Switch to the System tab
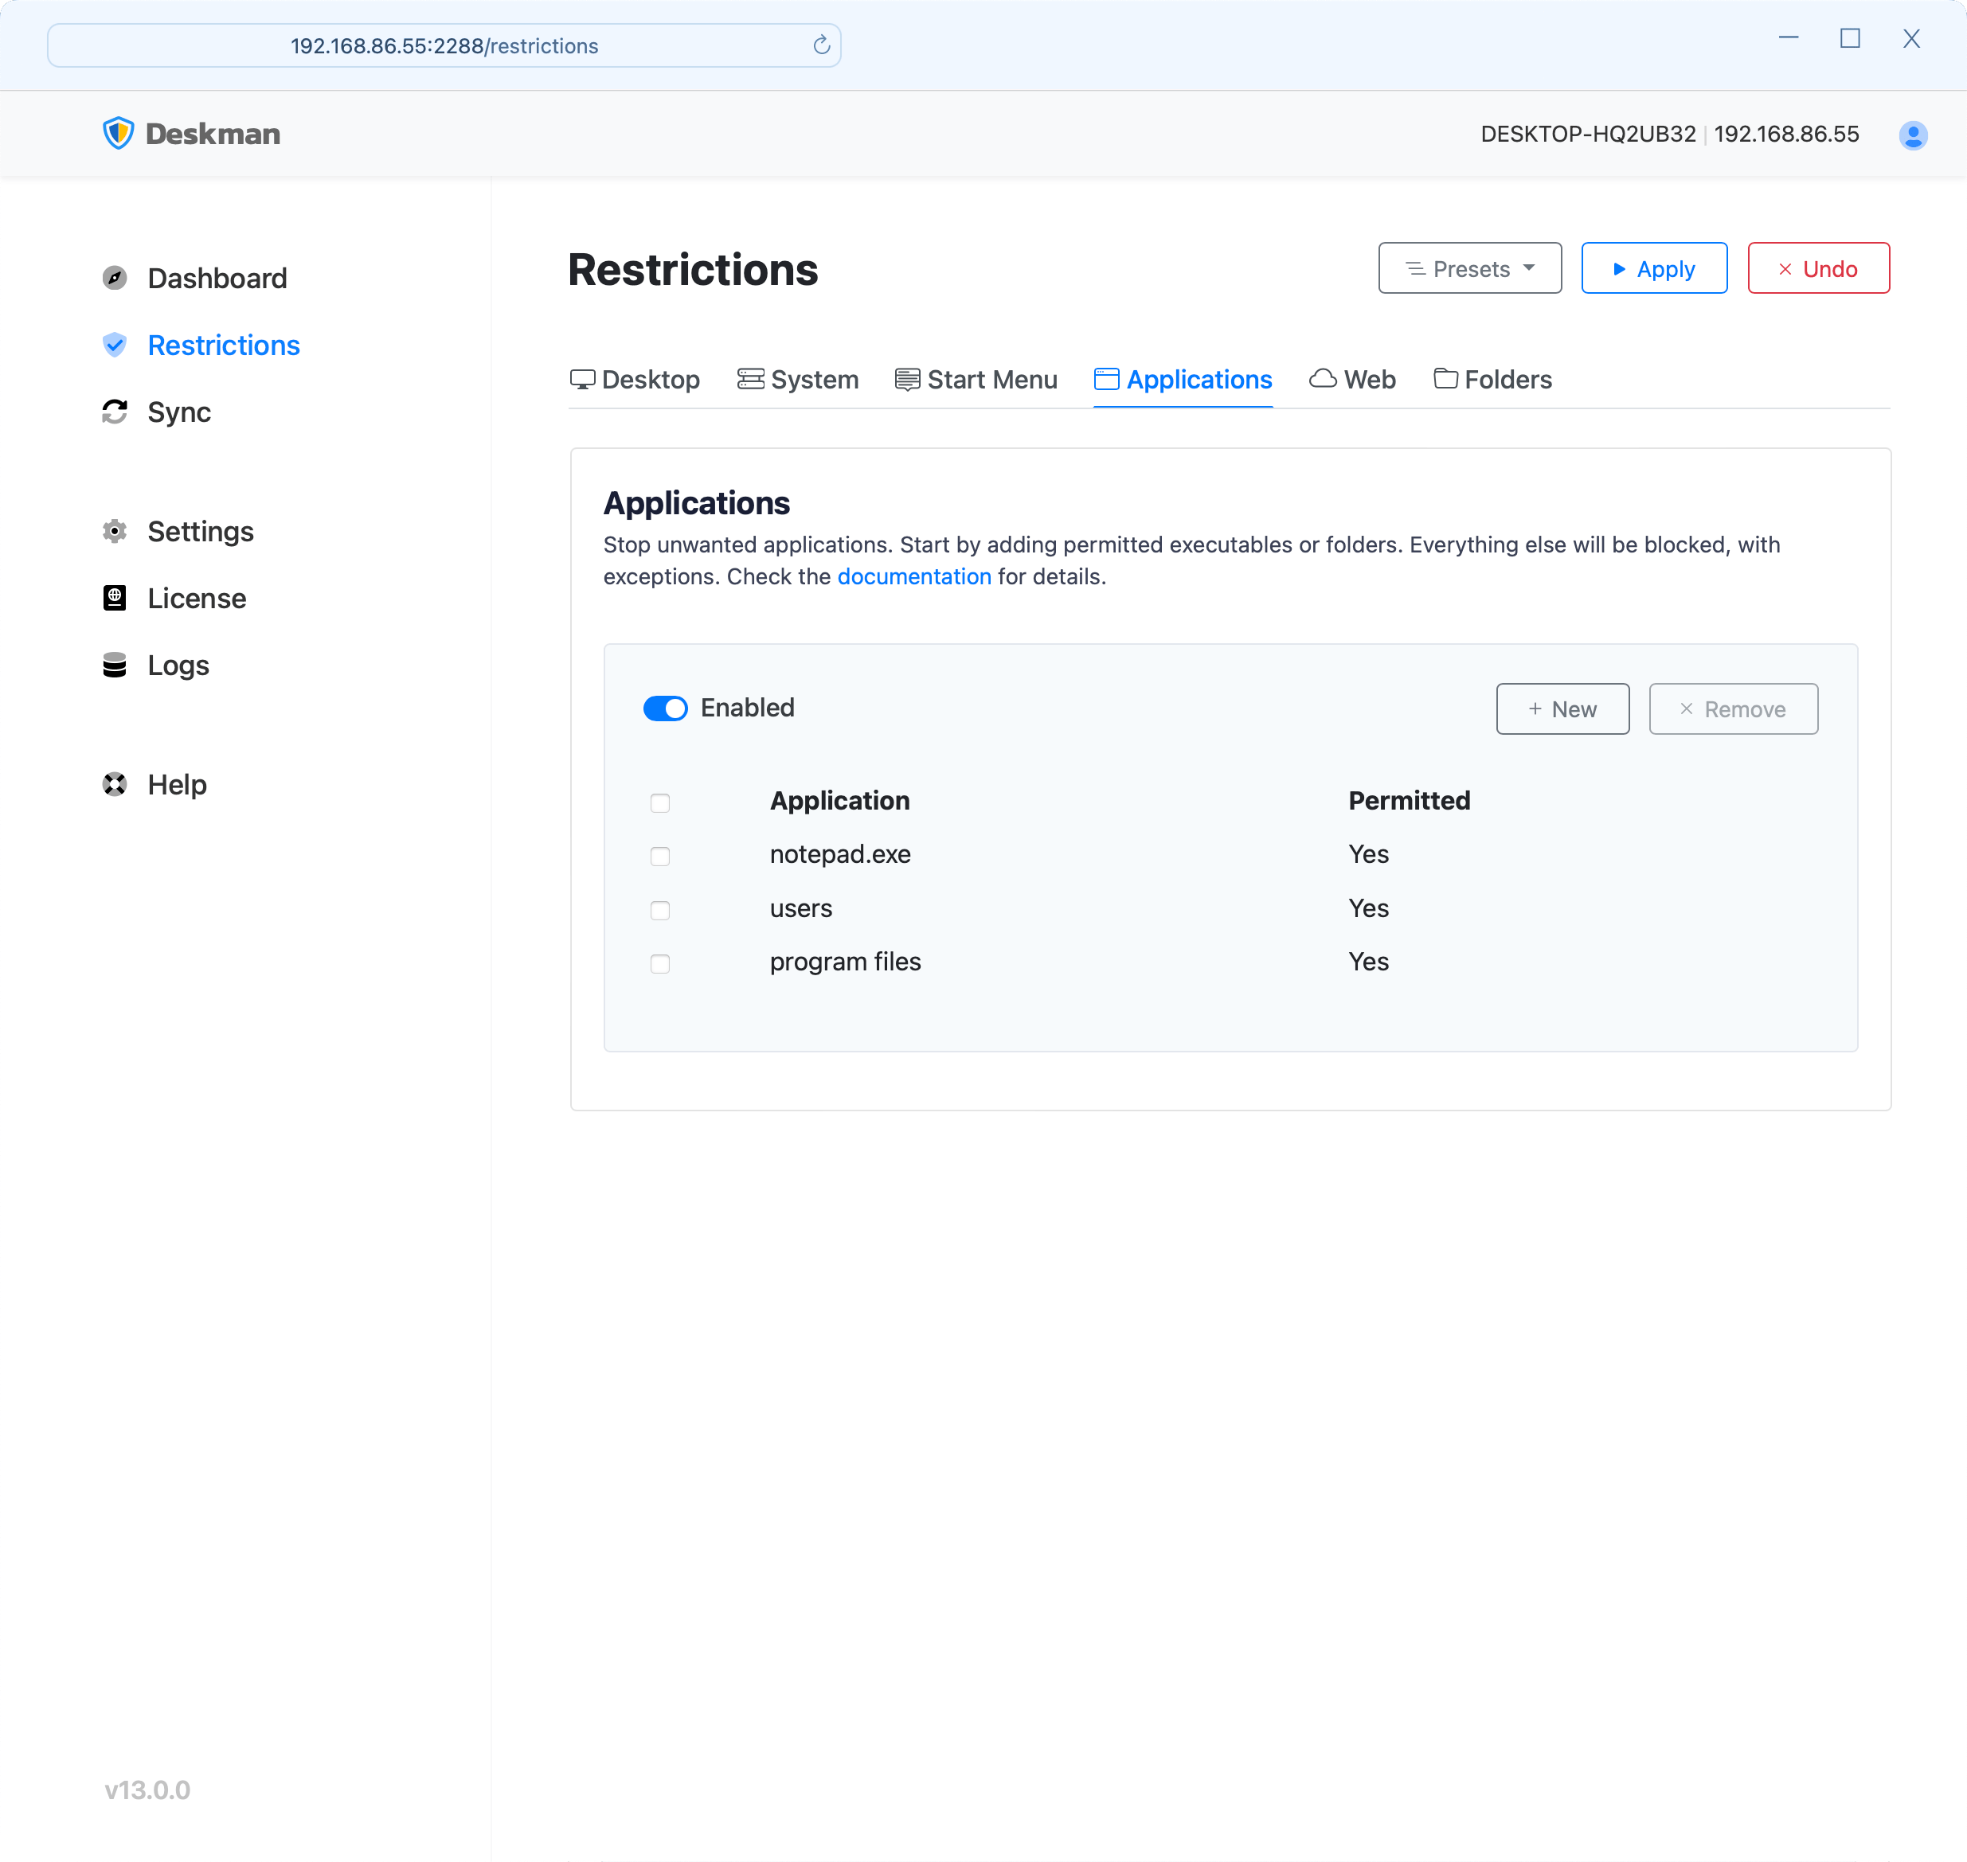This screenshot has width=1967, height=1862. point(798,379)
